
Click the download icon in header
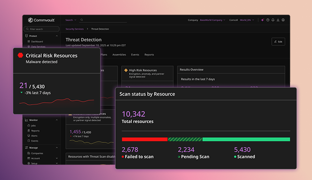278,20
